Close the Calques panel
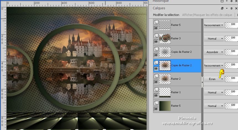The height and width of the screenshot is (130, 238). (236, 9)
